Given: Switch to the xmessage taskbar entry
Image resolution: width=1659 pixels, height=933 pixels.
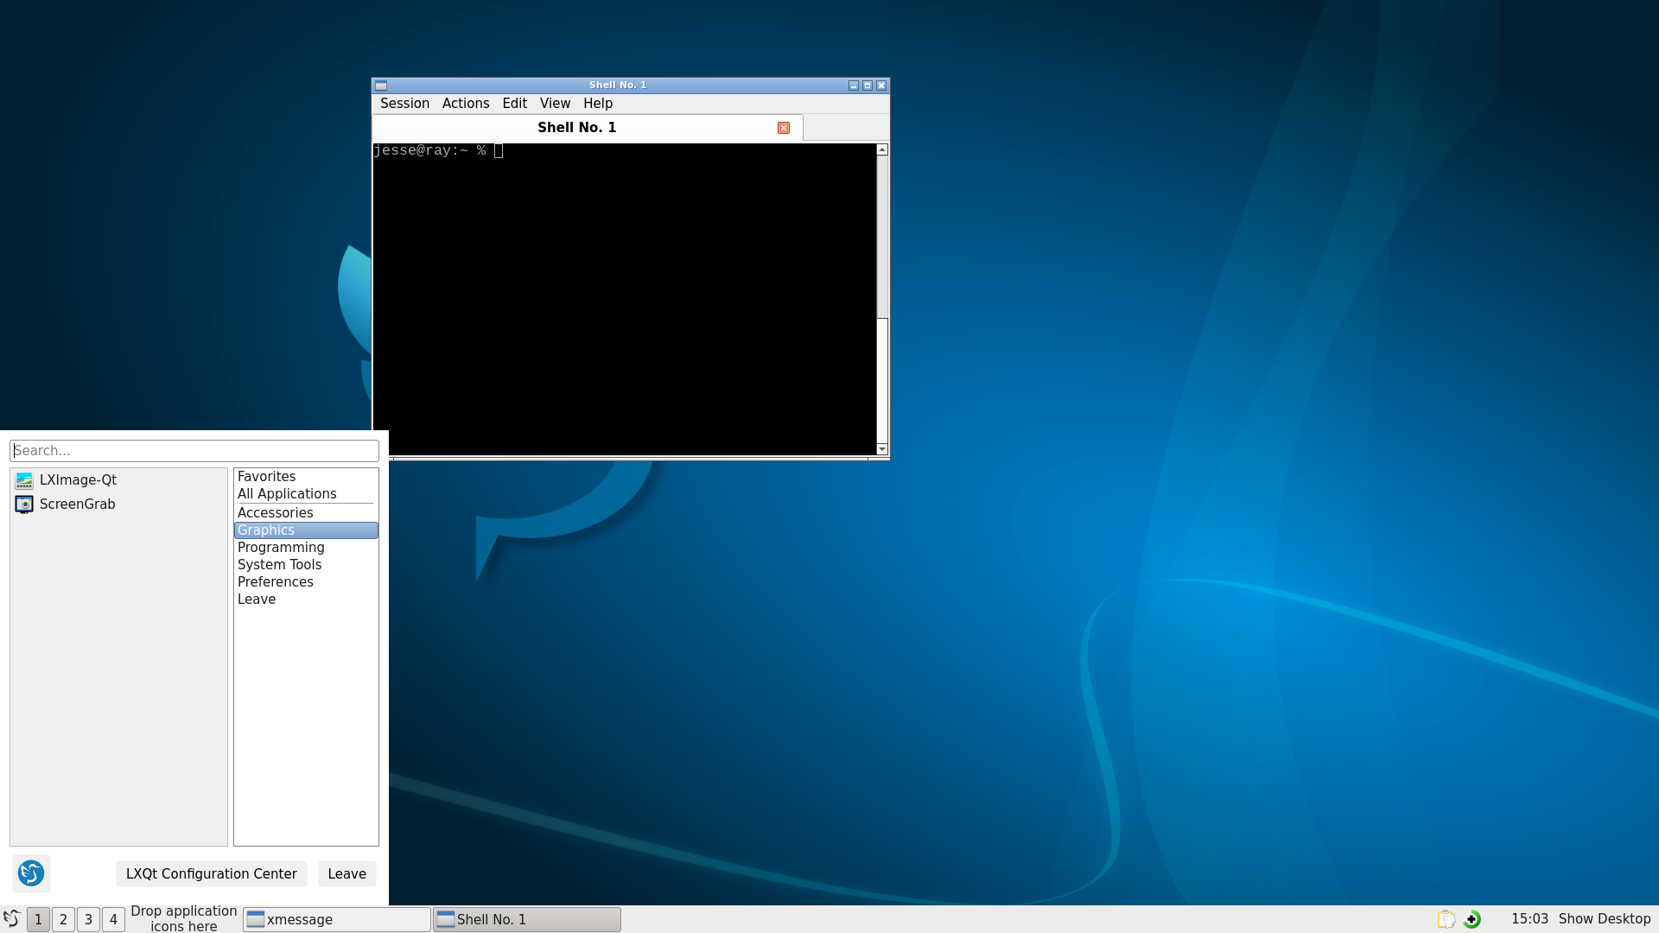Looking at the screenshot, I should [337, 919].
